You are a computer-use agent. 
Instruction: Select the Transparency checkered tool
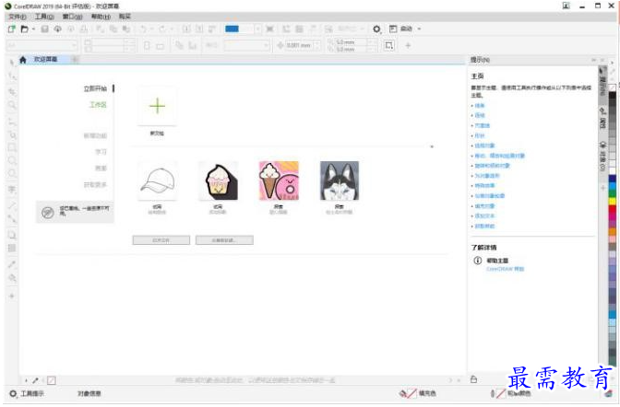[x=12, y=248]
